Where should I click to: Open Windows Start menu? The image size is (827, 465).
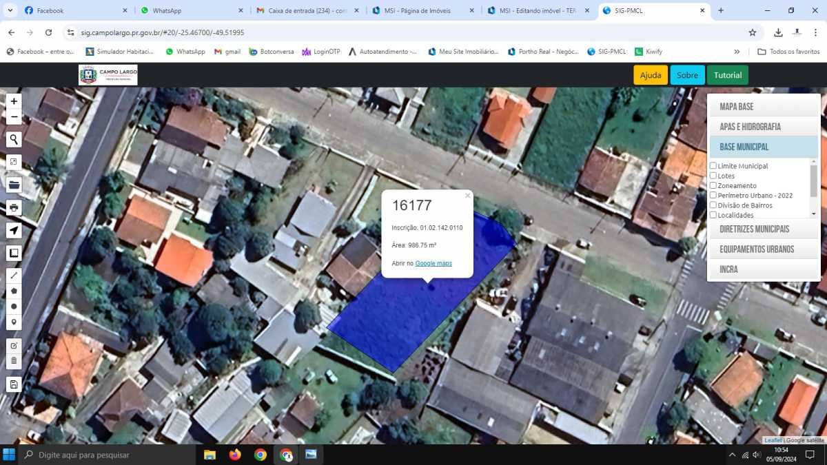click(x=9, y=455)
